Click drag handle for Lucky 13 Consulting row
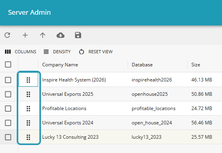The height and width of the screenshot is (153, 222). click(x=28, y=137)
